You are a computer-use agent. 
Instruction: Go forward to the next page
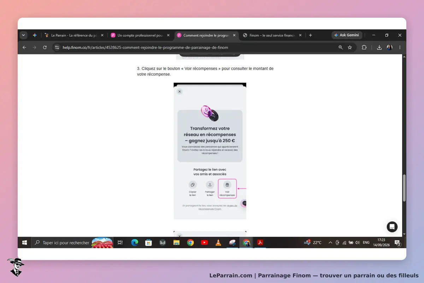point(34,47)
